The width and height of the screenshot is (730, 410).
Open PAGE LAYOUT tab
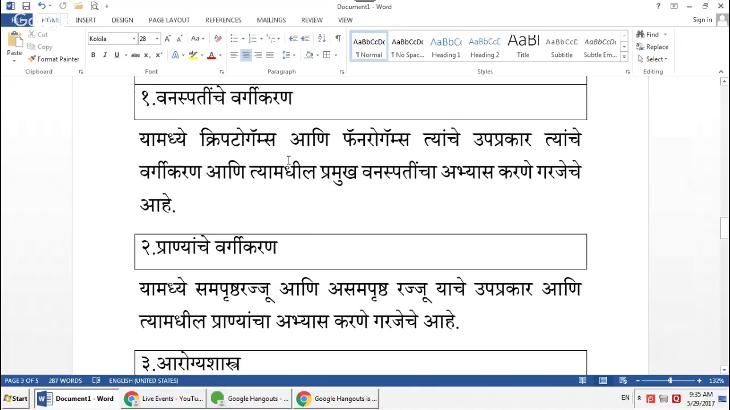(x=169, y=20)
